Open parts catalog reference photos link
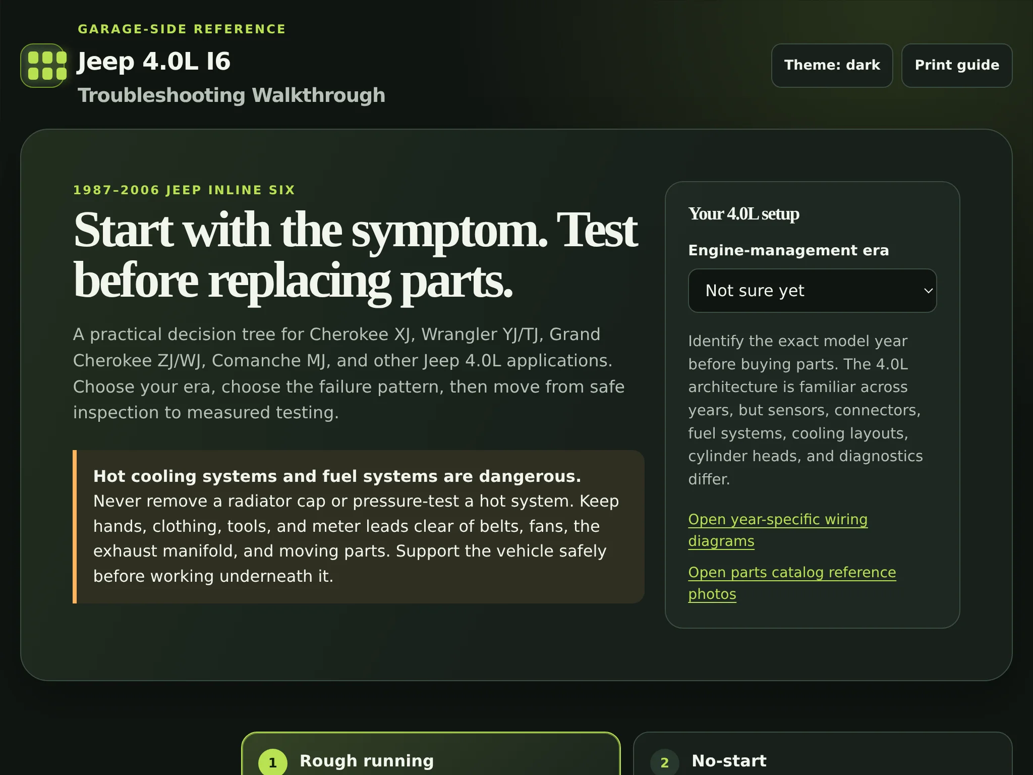The height and width of the screenshot is (775, 1033). click(792, 583)
